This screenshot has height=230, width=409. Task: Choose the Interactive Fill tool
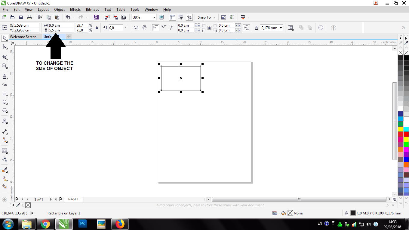pos(5,178)
